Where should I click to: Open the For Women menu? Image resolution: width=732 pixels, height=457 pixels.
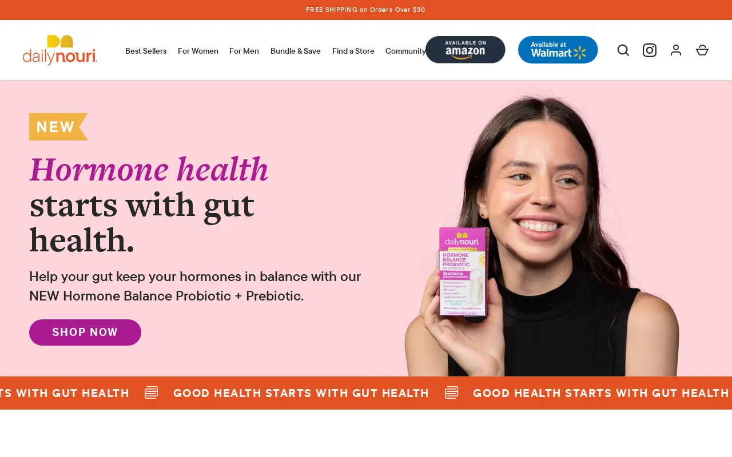pyautogui.click(x=198, y=51)
